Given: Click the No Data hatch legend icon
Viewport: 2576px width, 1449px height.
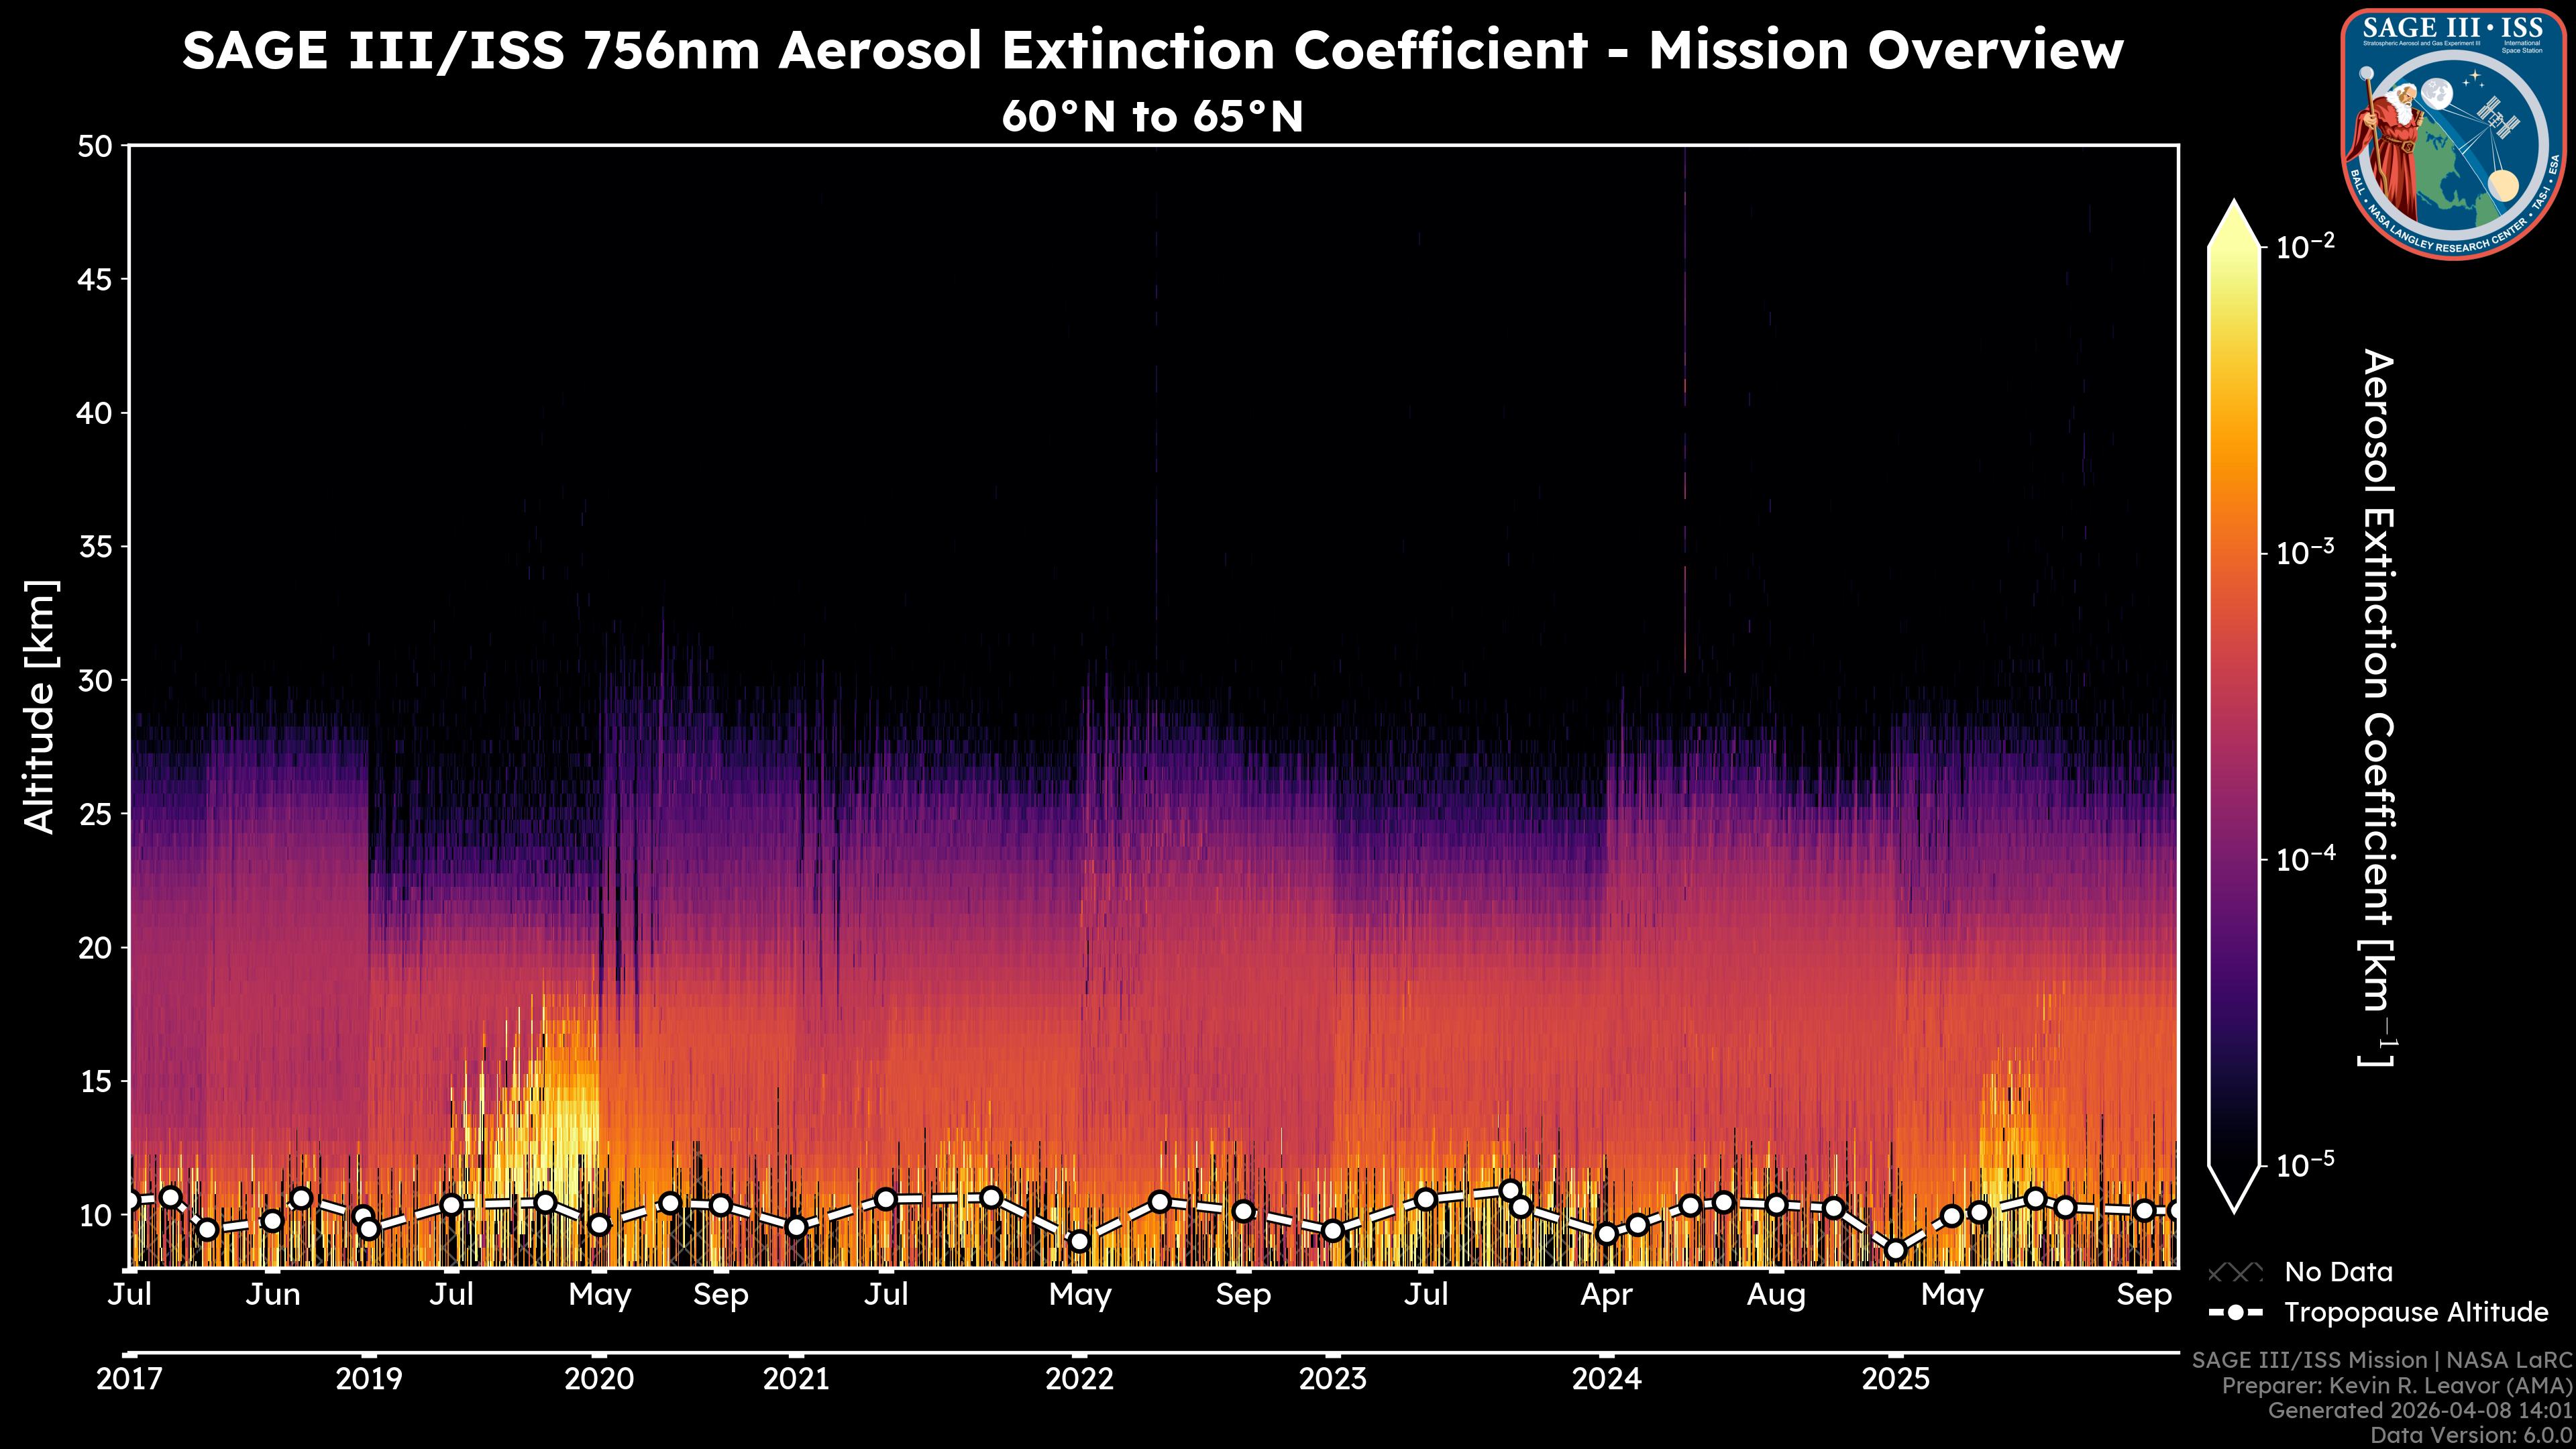Looking at the screenshot, I should tap(2235, 1272).
